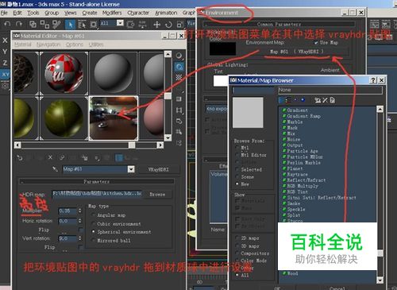Open the All selection filter dropdown
Screen dimensions: 397x290
coord(120,23)
